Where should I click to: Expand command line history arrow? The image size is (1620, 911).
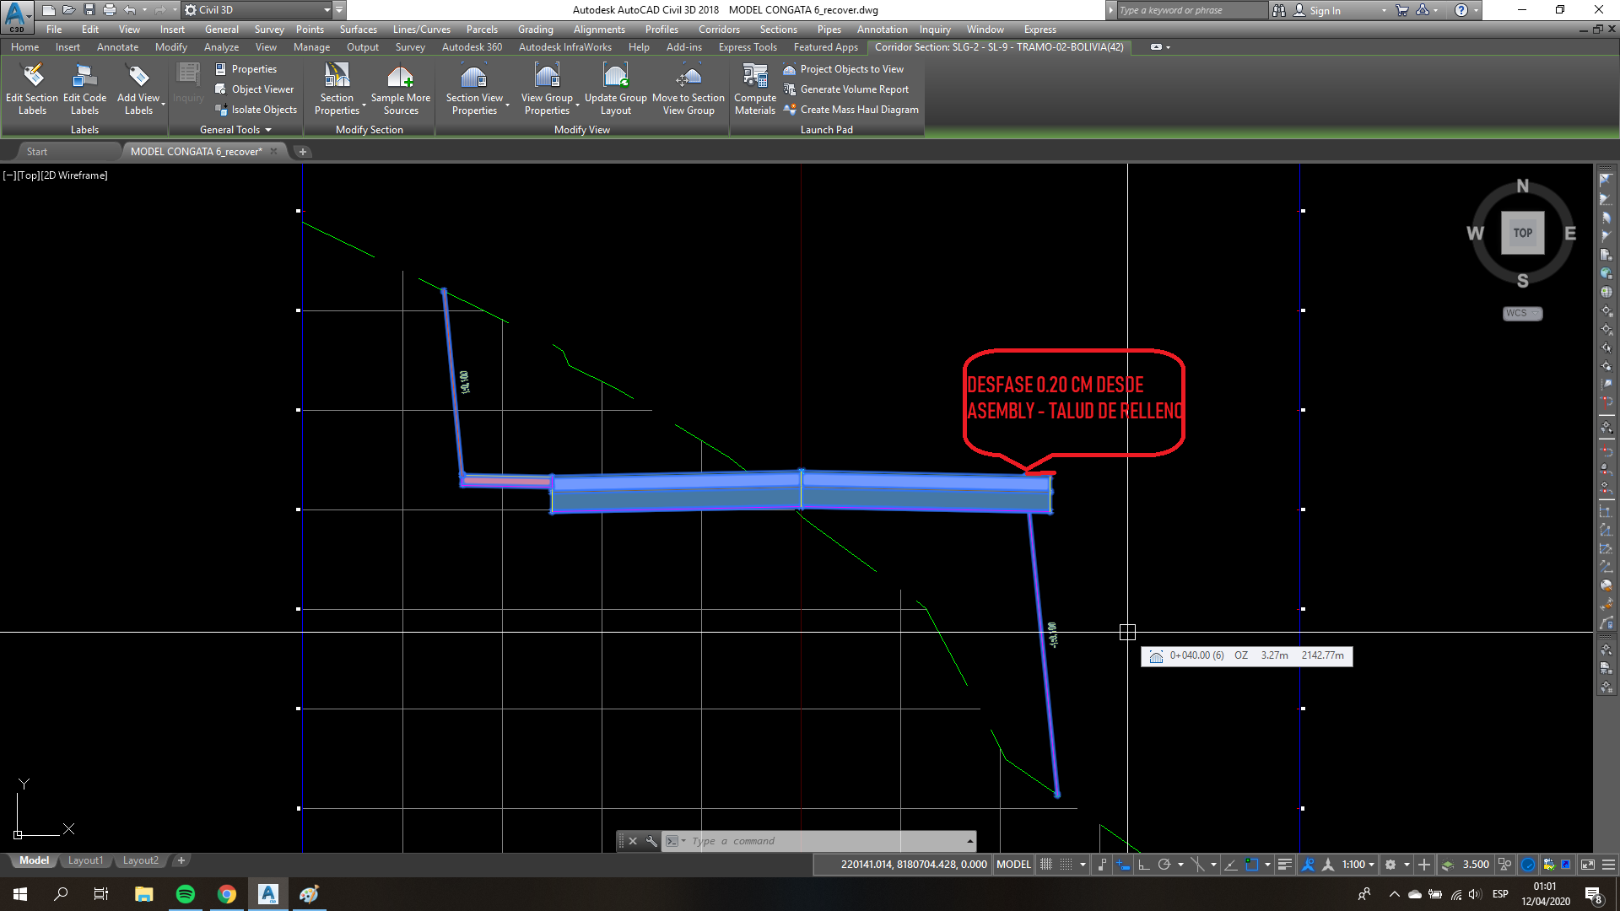(970, 841)
